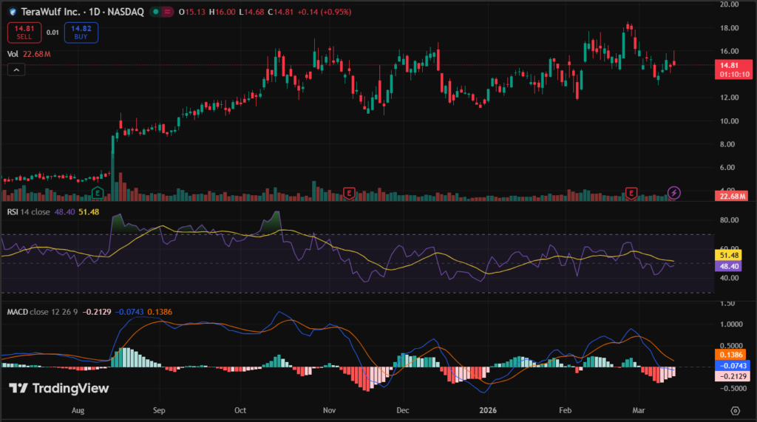This screenshot has width=757, height=422.
Task: Select the Vol indicator legend label
Action: click(x=13, y=53)
